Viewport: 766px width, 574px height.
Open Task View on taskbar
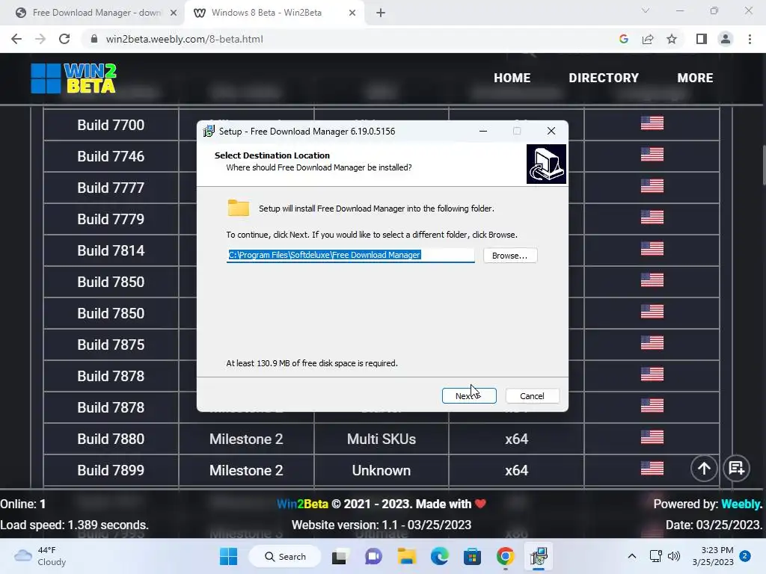point(340,556)
